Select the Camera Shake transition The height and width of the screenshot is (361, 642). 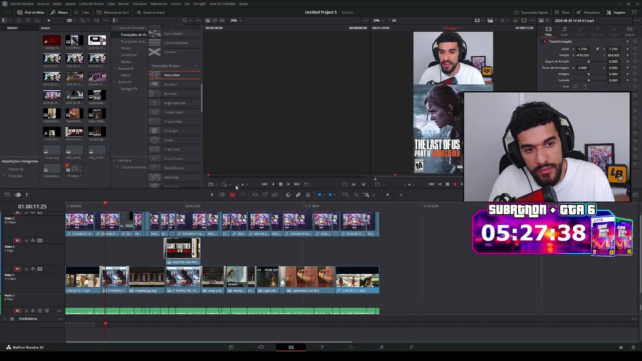[x=175, y=112]
